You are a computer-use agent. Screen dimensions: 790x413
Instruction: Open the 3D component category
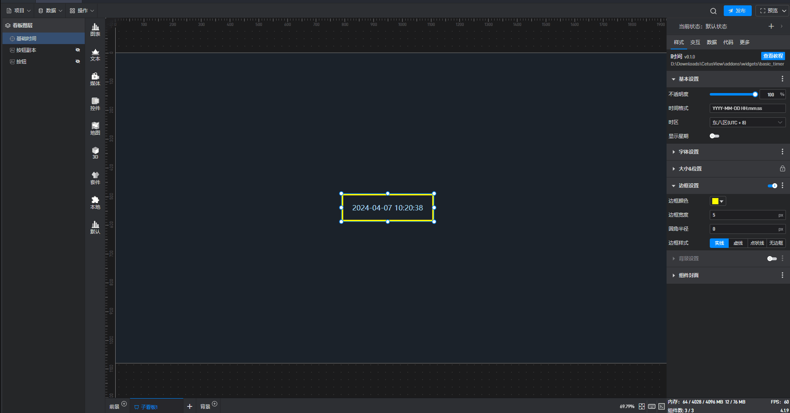pyautogui.click(x=95, y=153)
